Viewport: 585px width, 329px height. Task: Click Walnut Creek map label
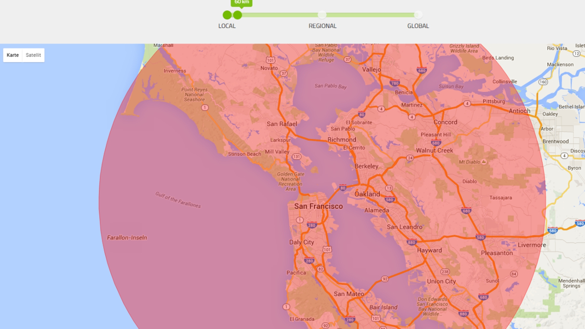(x=434, y=150)
